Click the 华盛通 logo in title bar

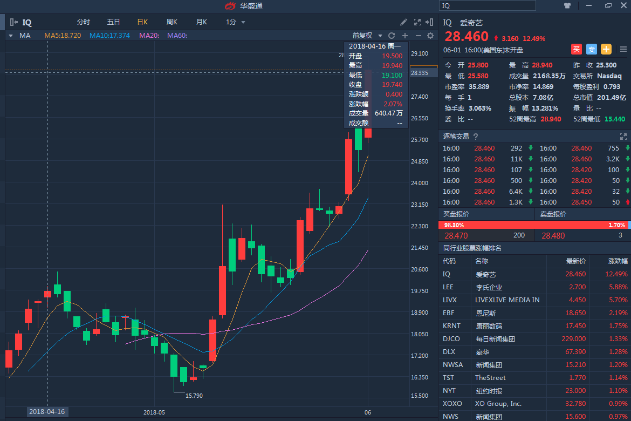(230, 5)
